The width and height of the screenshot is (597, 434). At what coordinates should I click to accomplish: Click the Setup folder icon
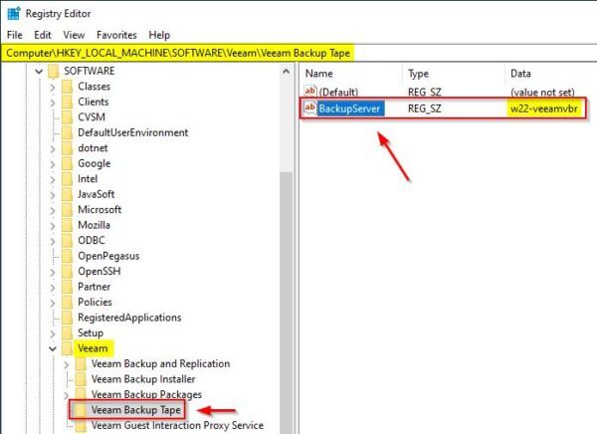[67, 333]
